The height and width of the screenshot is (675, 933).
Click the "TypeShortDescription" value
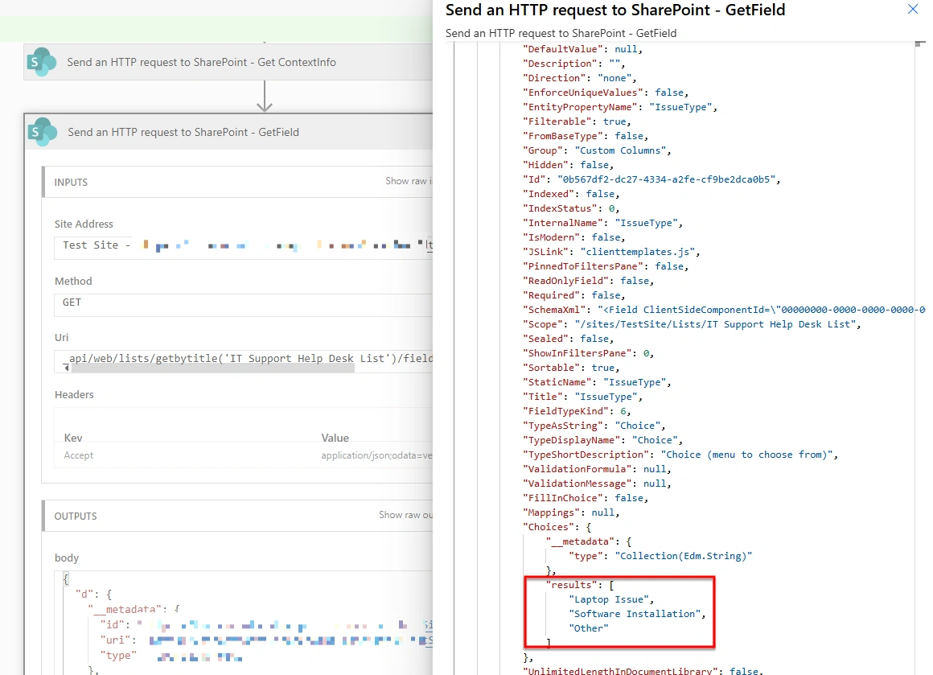[746, 455]
